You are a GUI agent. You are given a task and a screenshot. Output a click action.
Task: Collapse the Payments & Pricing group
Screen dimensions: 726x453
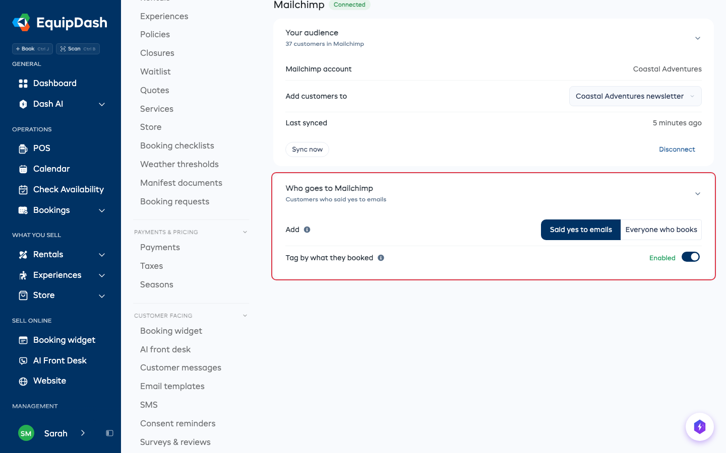tap(245, 232)
